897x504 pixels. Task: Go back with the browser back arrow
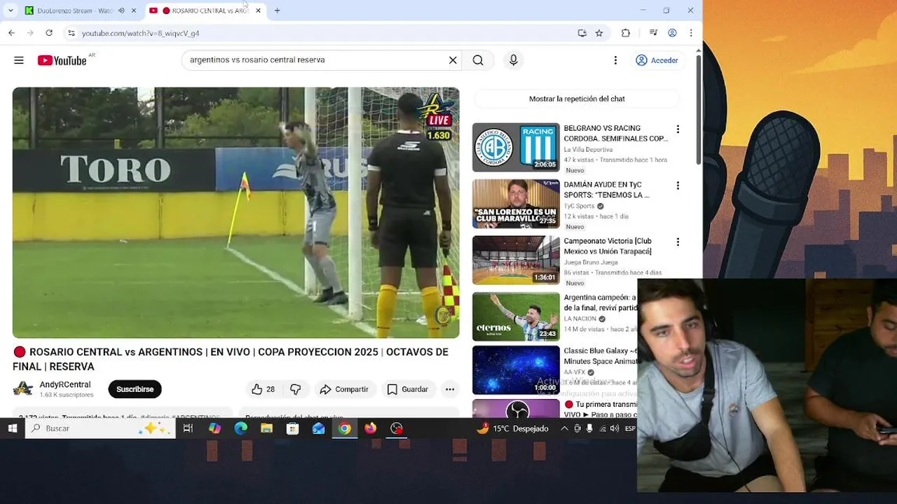(11, 33)
